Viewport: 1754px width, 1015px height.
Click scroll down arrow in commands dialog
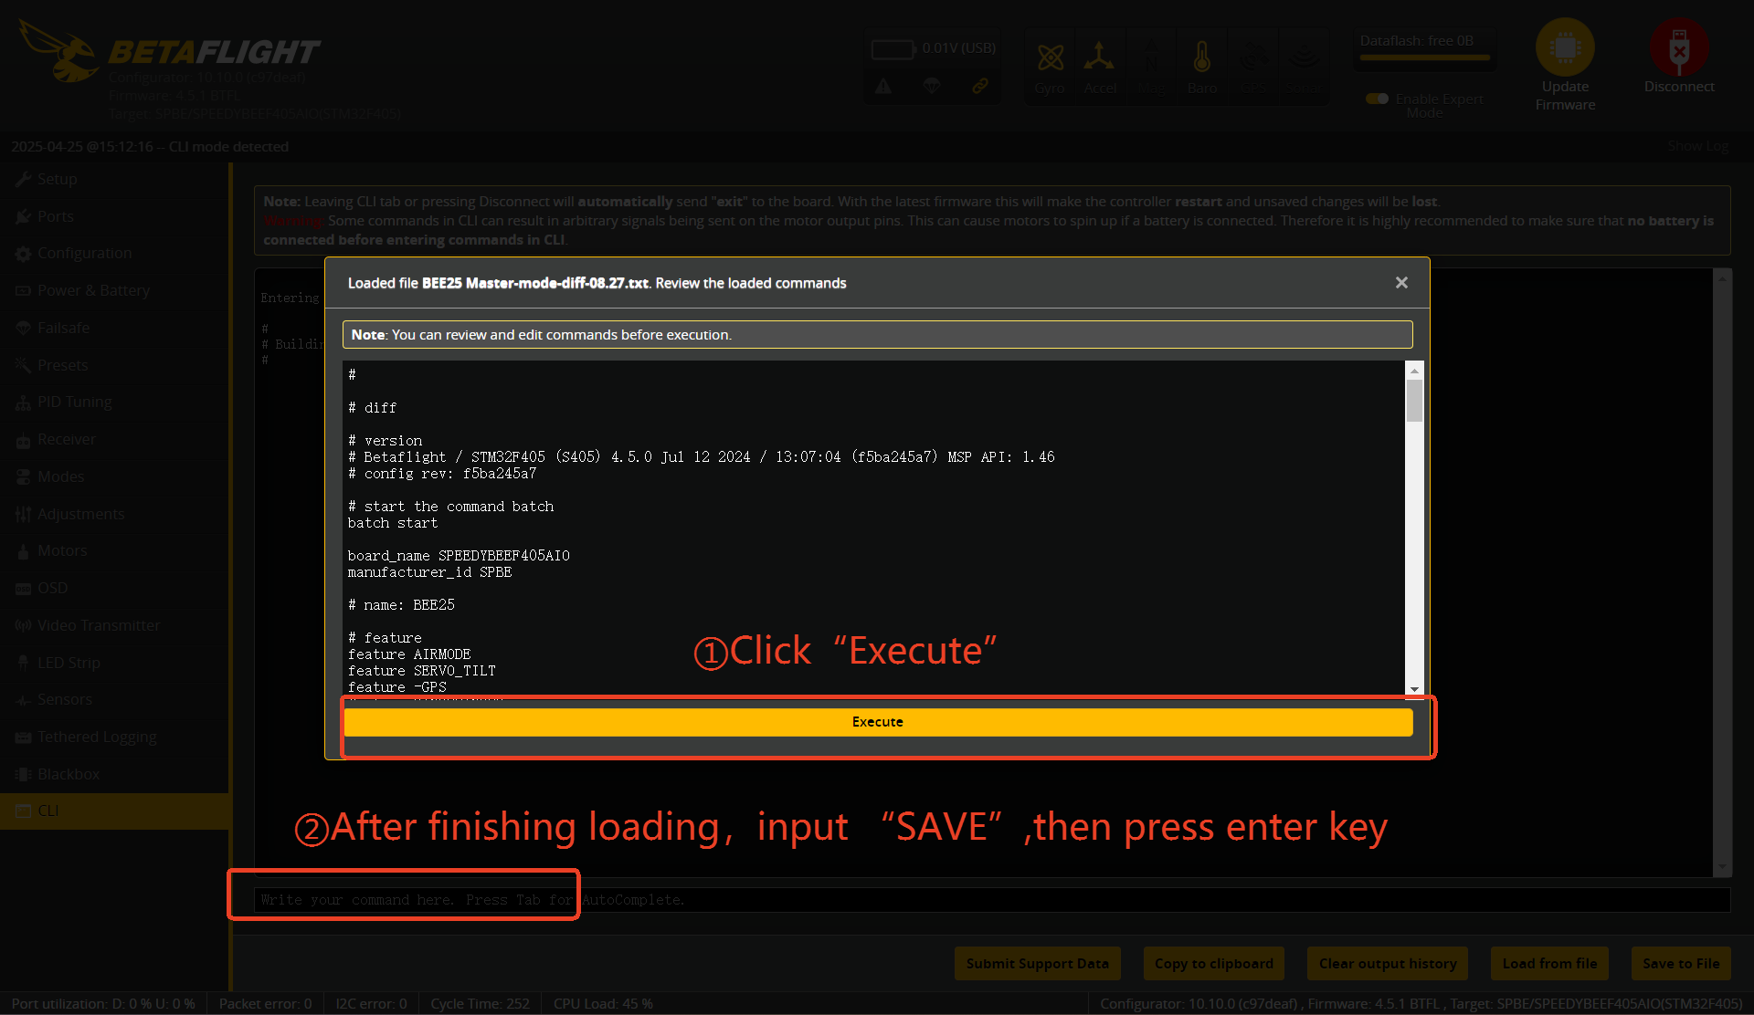[1414, 690]
